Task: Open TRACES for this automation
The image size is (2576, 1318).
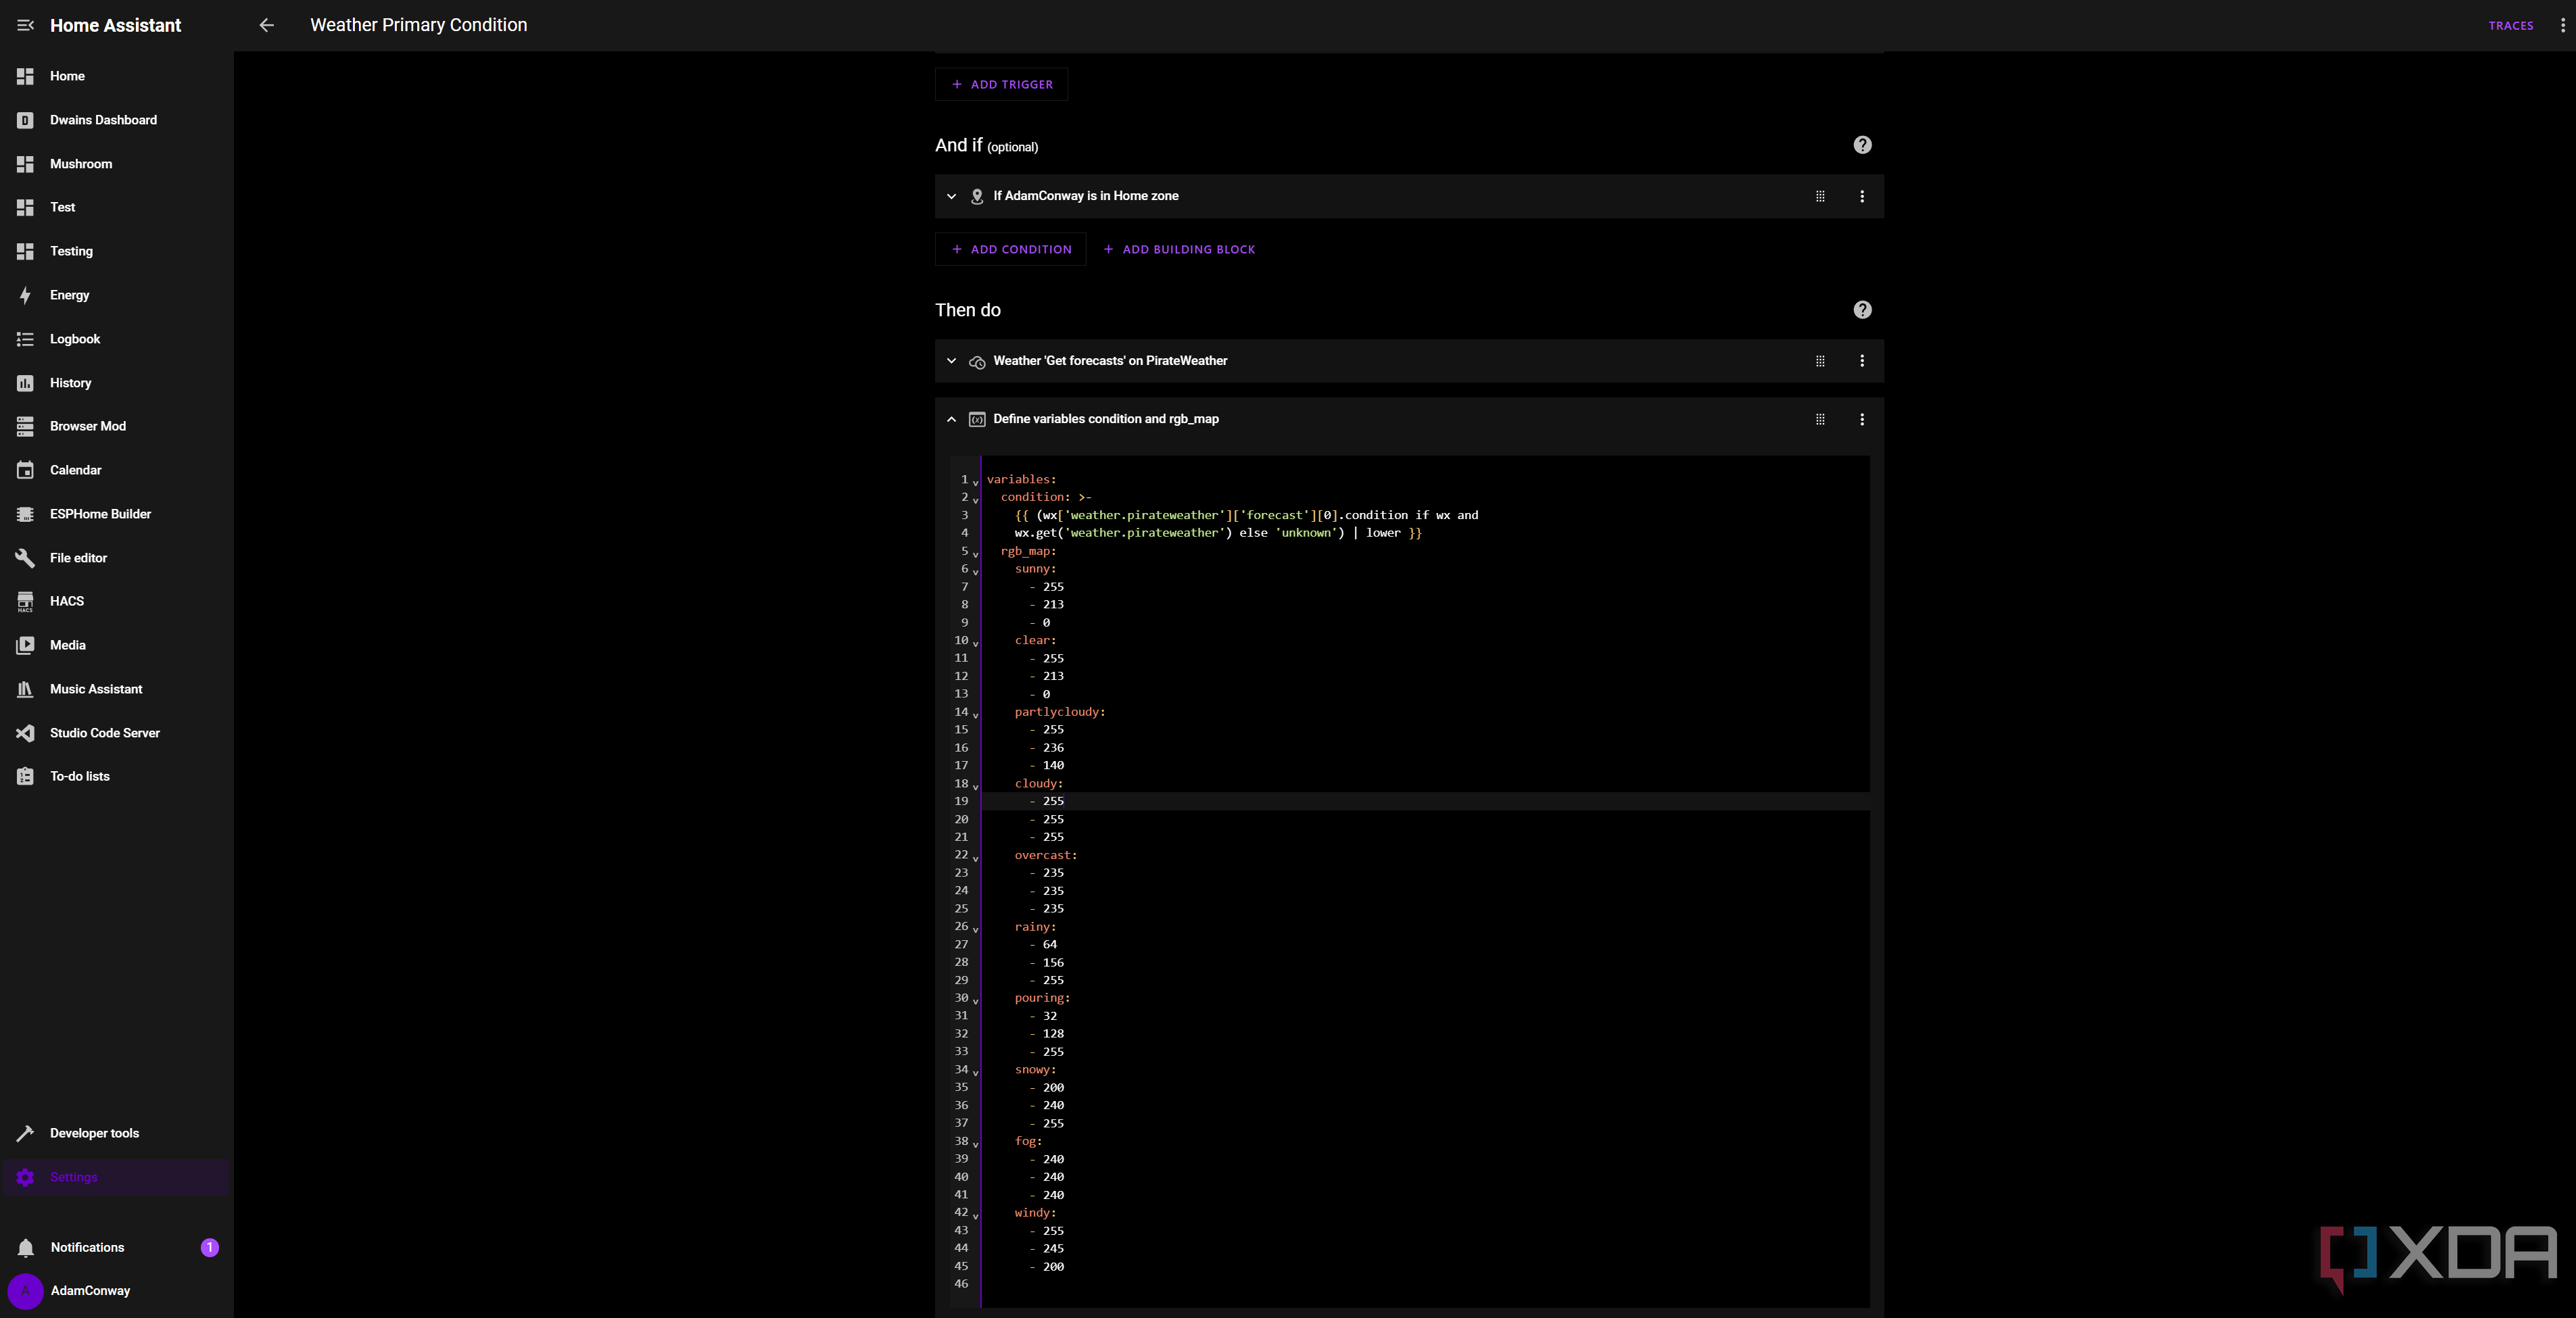Action: pos(2510,25)
